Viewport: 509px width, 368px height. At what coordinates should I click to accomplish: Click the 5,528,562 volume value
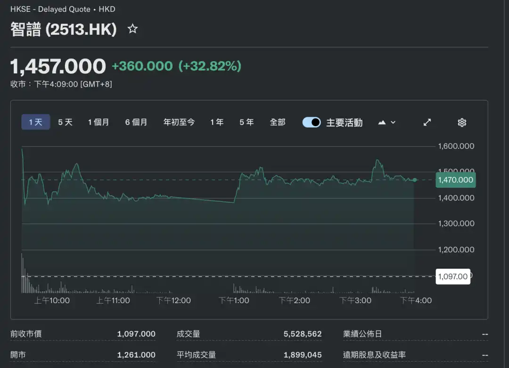pyautogui.click(x=303, y=334)
